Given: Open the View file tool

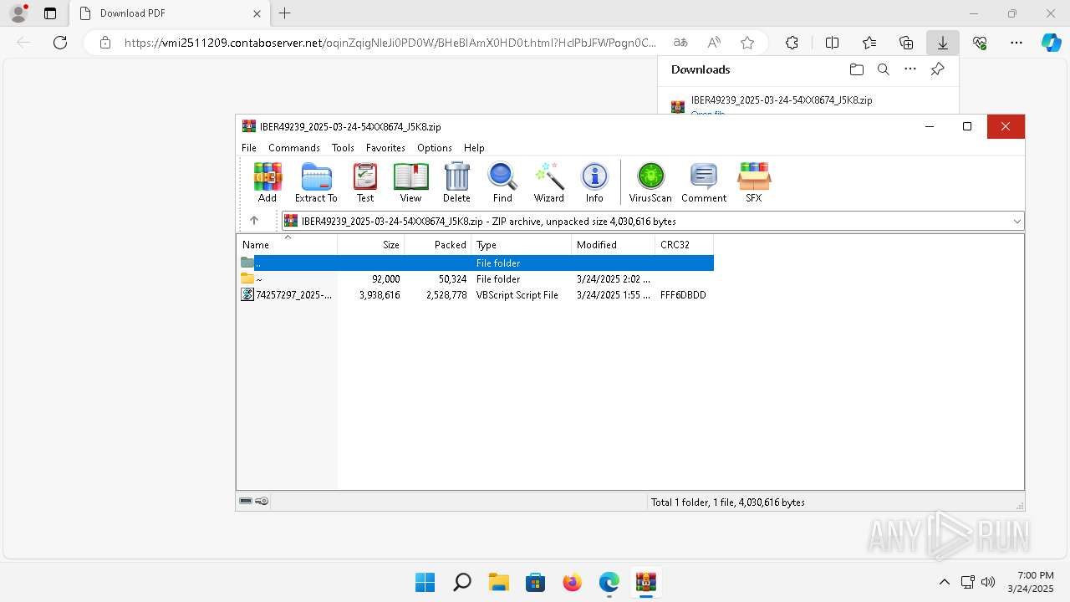Looking at the screenshot, I should [410, 182].
